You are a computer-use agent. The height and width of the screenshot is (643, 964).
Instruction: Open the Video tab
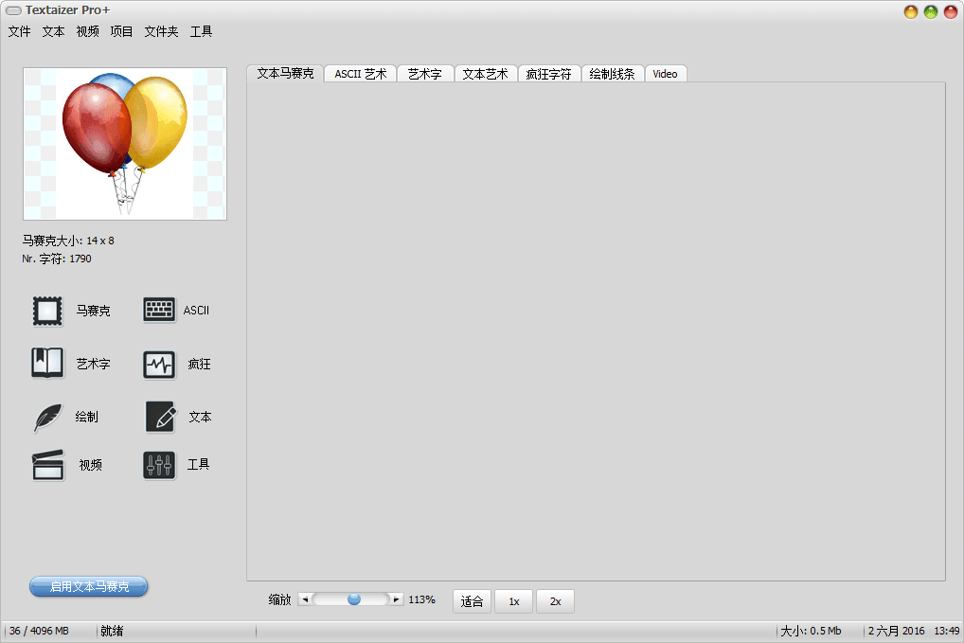coord(666,73)
